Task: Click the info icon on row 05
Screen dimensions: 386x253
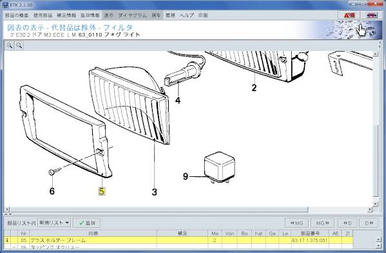Action: [x=7, y=240]
